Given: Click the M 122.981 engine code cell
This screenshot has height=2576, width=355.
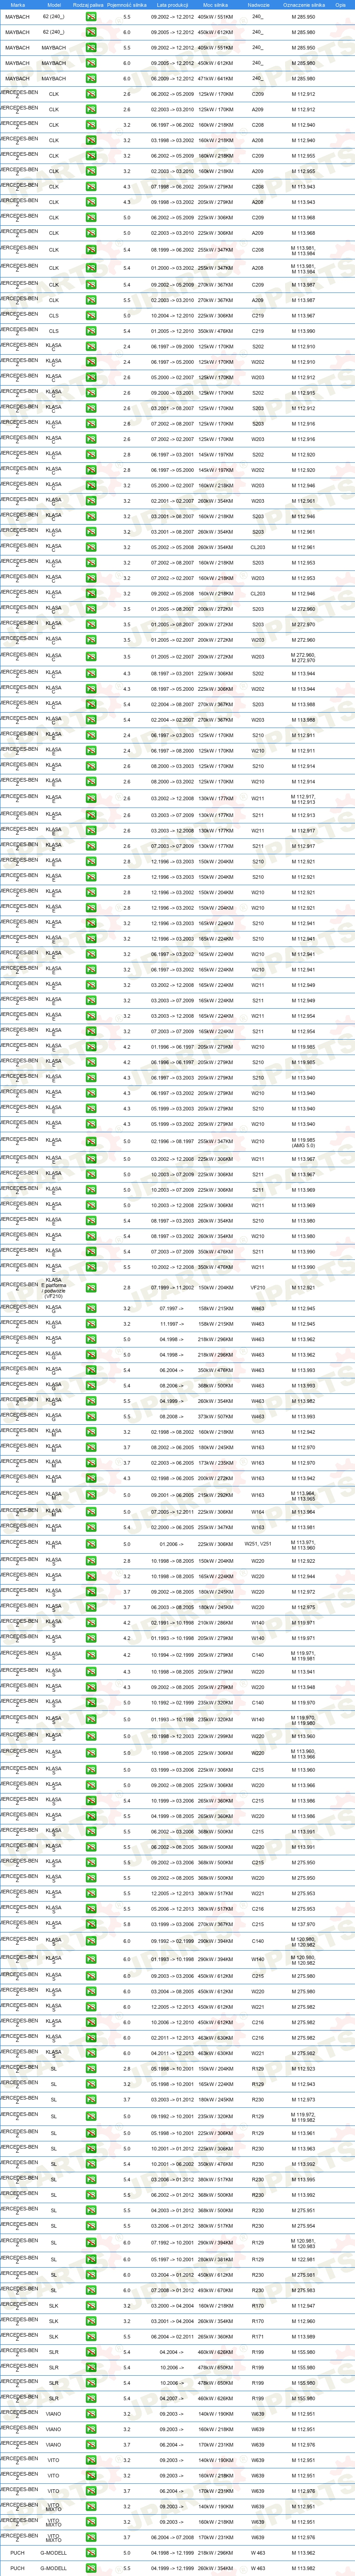Looking at the screenshot, I should click(303, 2259).
